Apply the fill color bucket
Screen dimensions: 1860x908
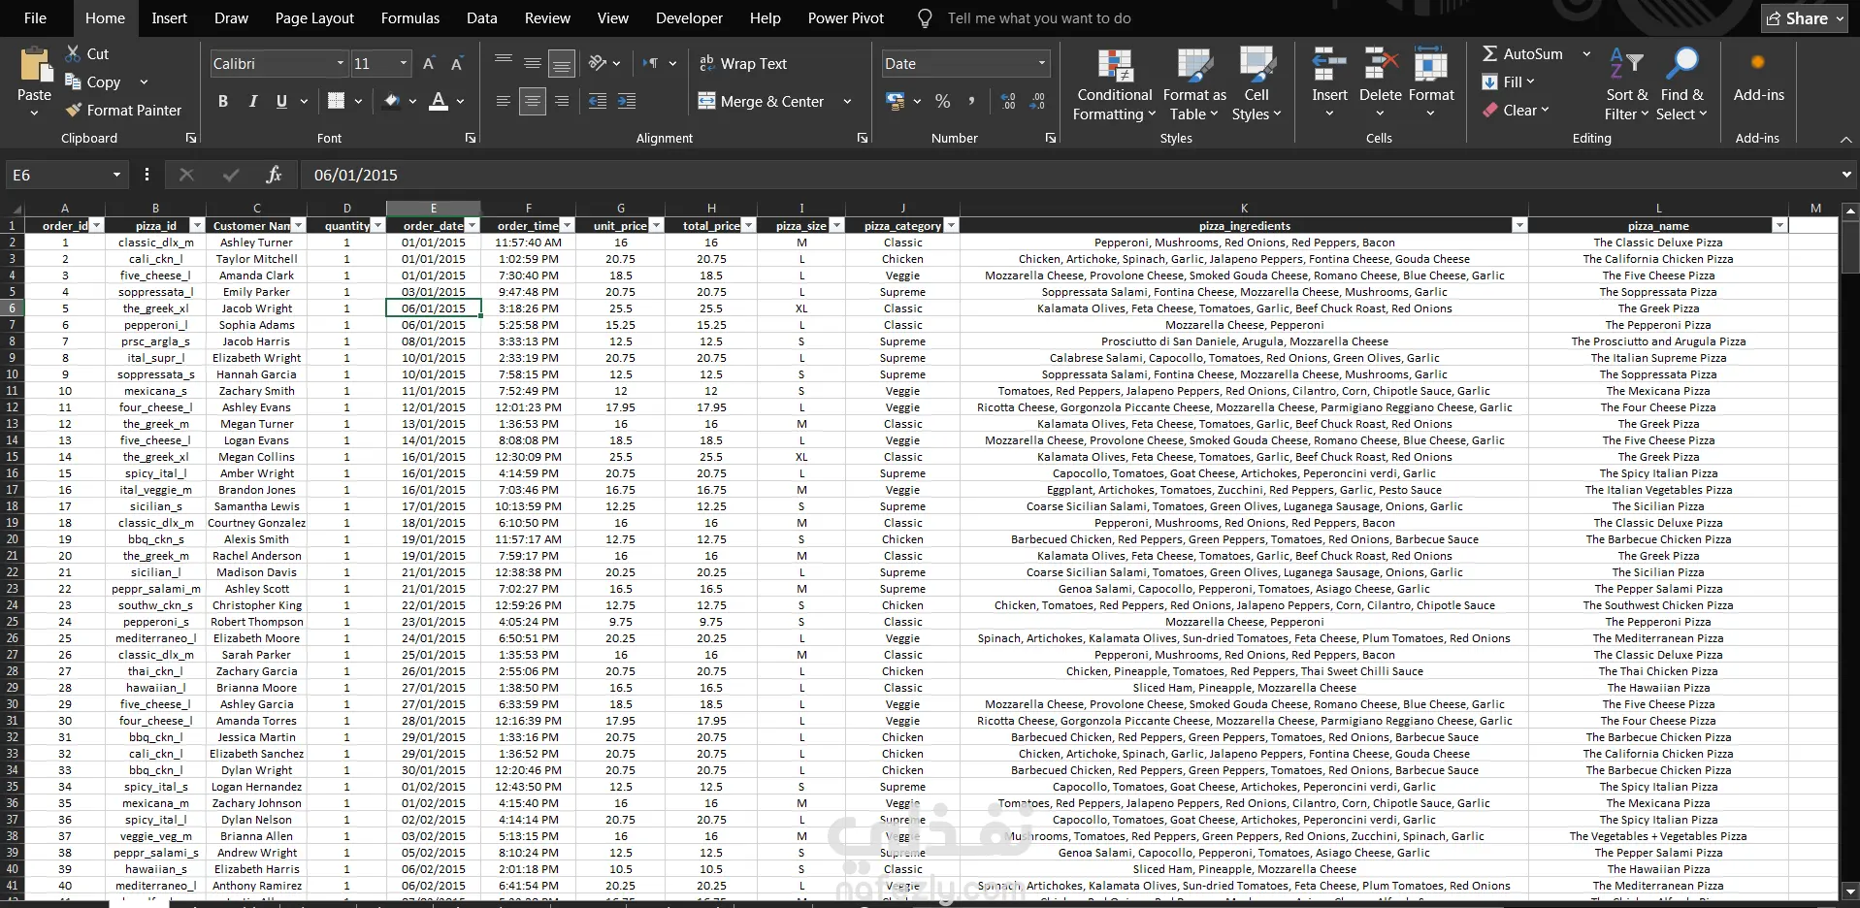click(x=392, y=101)
